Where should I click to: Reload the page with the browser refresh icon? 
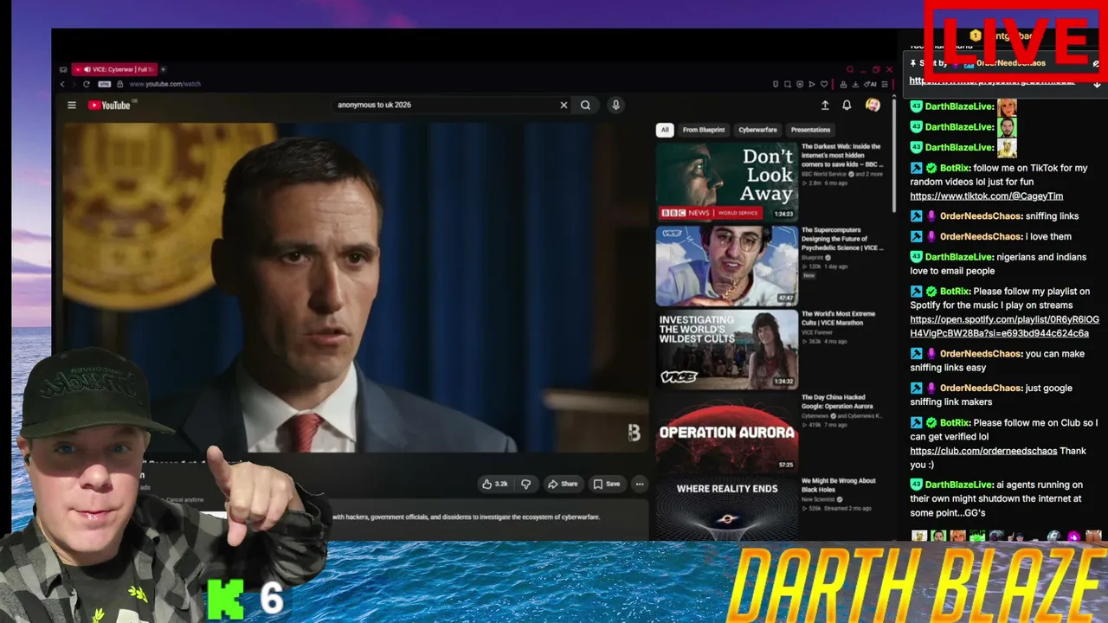[x=86, y=84]
